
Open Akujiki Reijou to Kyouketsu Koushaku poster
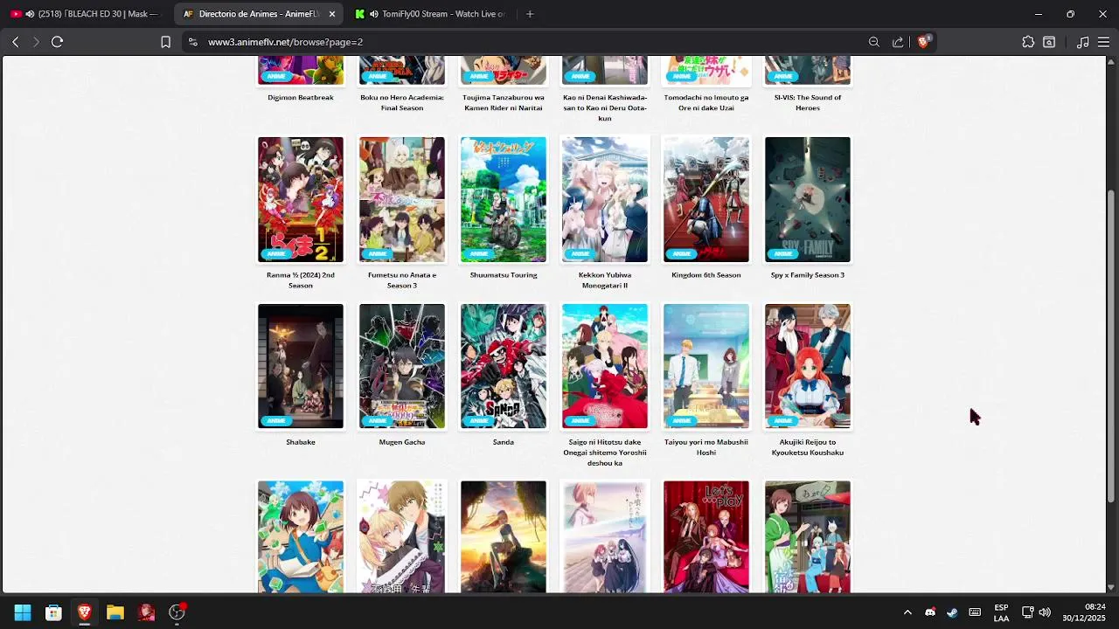[x=808, y=366]
